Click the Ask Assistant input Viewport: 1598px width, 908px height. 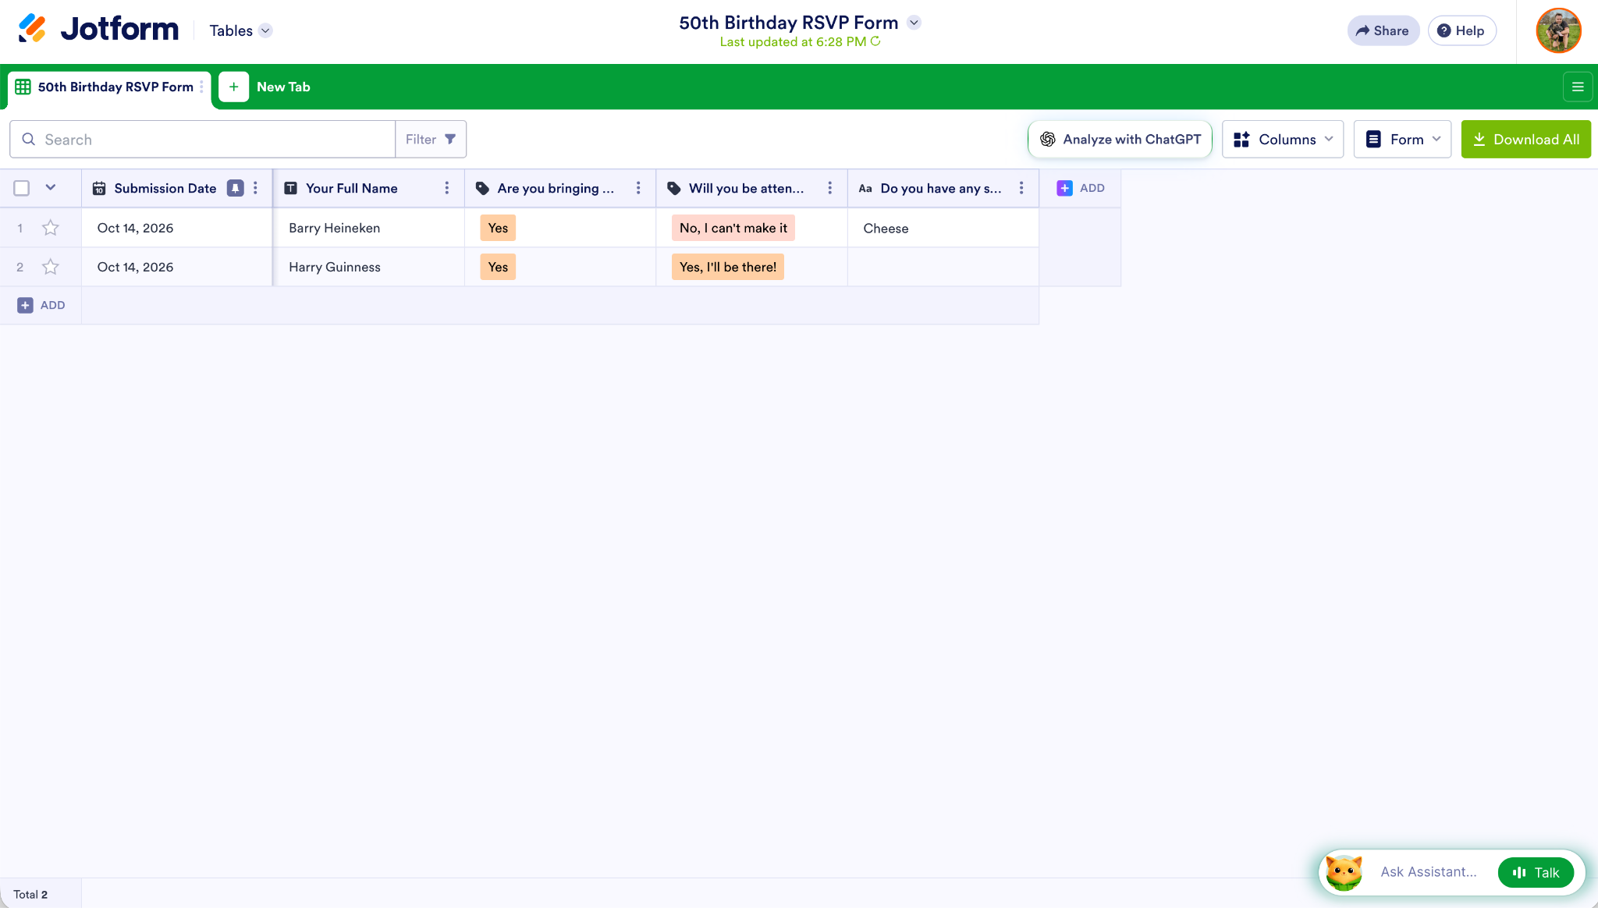point(1429,872)
